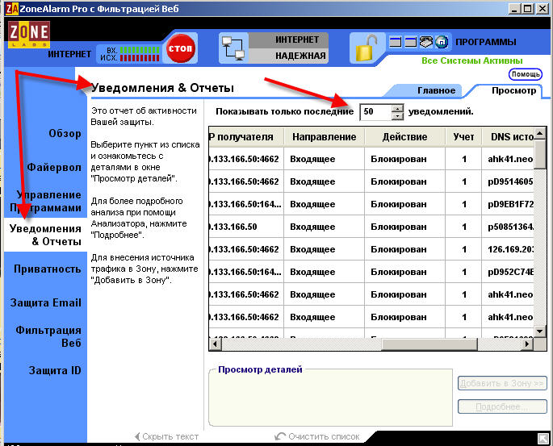This screenshot has height=446, width=553.
Task: Click the round blue program icon
Action: click(442, 42)
